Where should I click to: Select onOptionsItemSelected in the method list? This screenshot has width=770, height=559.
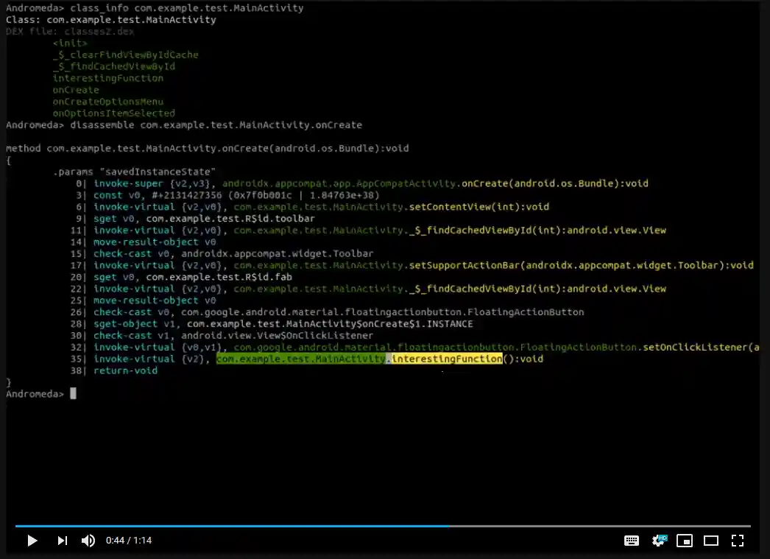point(113,113)
